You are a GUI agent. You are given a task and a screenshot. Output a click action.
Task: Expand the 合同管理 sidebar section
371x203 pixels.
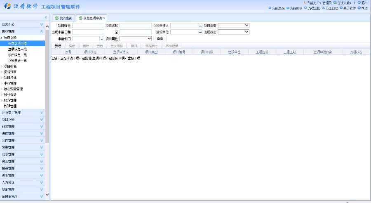coord(41,140)
